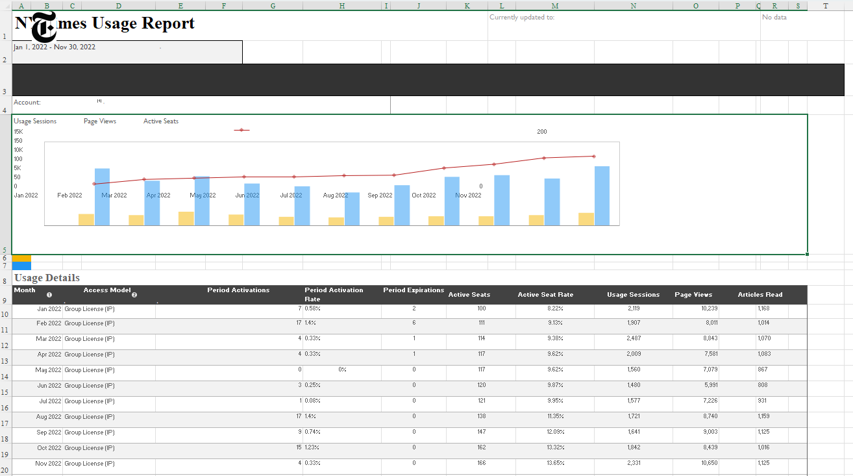Select column header D
This screenshot has height=476, width=853.
pyautogui.click(x=118, y=6)
